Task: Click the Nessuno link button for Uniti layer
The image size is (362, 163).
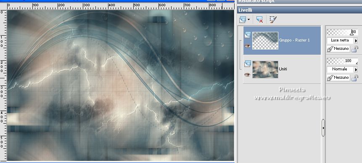Action: click(338, 78)
